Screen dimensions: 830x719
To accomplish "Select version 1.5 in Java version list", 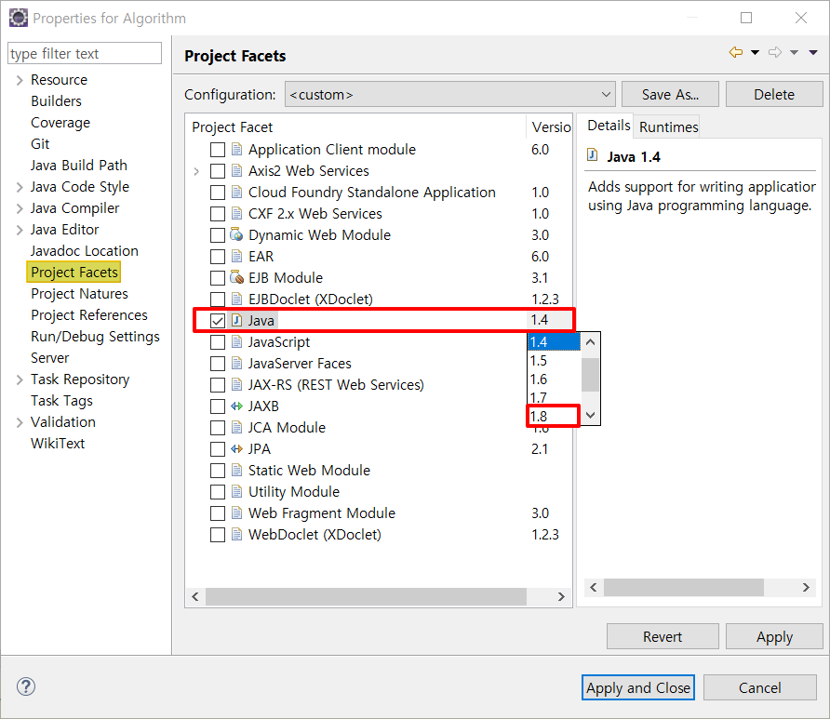I will [x=555, y=360].
